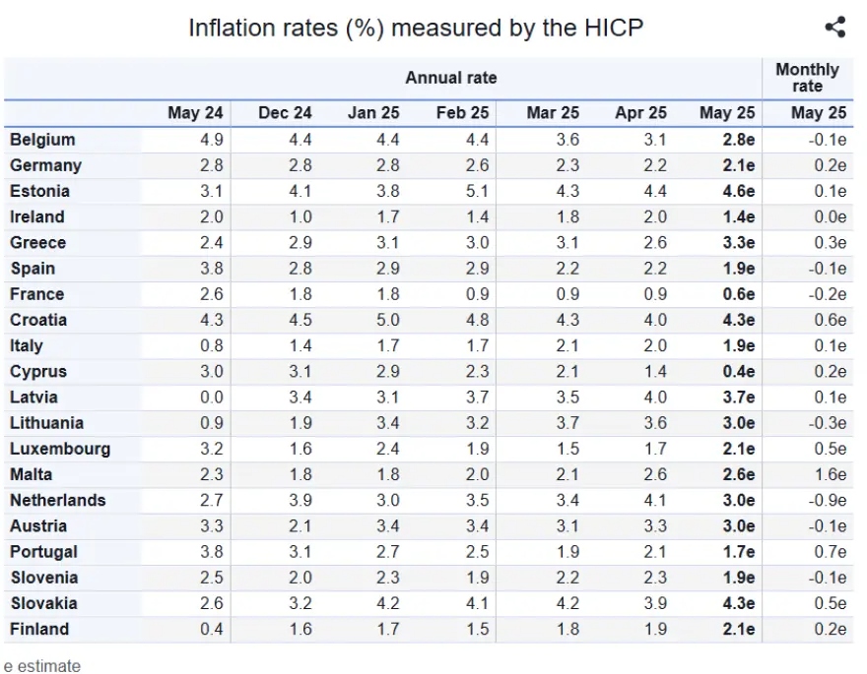
Task: Click the Latvia May 24 value 0.0
Action: (x=212, y=398)
